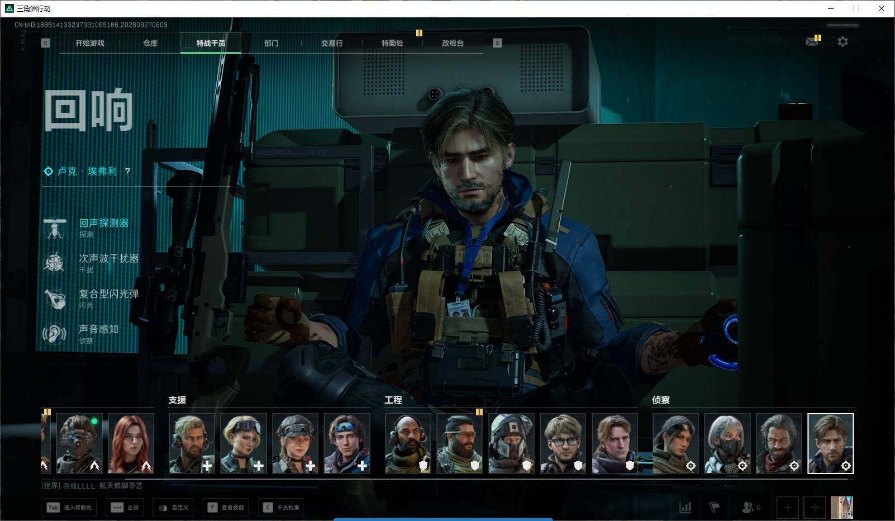Open the 自定义 customization button
Screen dimensions: 895x521
173,507
